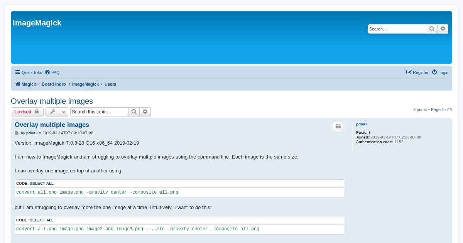Open pdoak profile in the sidebar
Screen dimensions: 463x243
[x=362, y=124]
